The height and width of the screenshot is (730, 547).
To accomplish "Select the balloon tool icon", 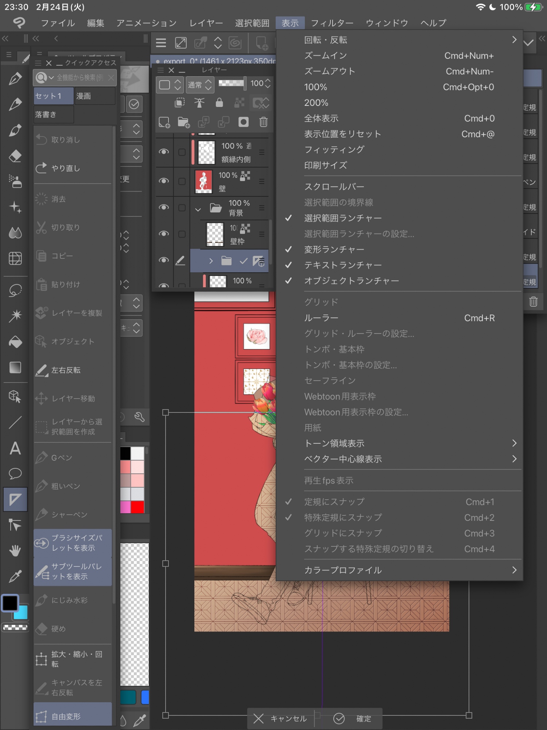I will [x=15, y=474].
